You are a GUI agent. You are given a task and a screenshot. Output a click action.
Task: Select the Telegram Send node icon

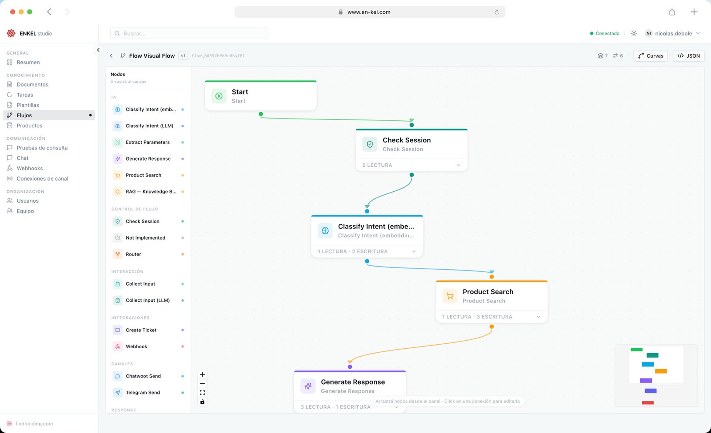117,392
